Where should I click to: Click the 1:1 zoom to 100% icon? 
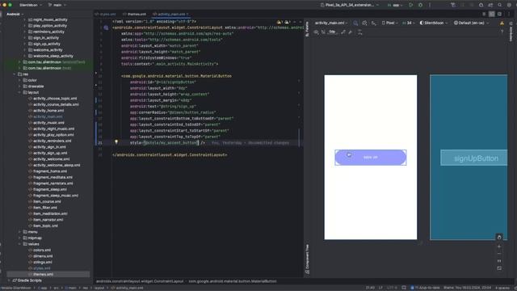[499, 261]
